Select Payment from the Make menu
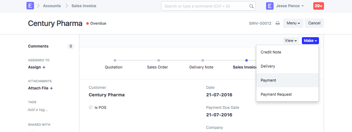Screen dimensions: 352x132 point(268,80)
